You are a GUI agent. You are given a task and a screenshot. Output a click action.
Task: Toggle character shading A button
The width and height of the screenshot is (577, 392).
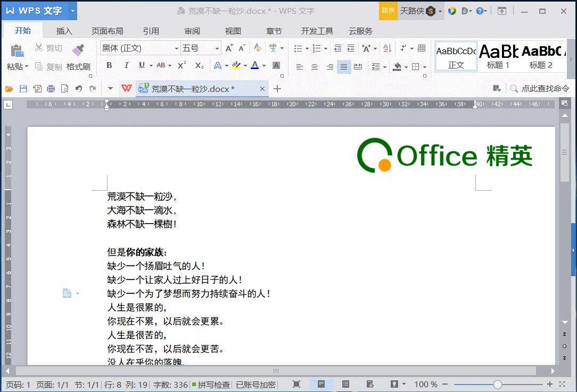[276, 66]
